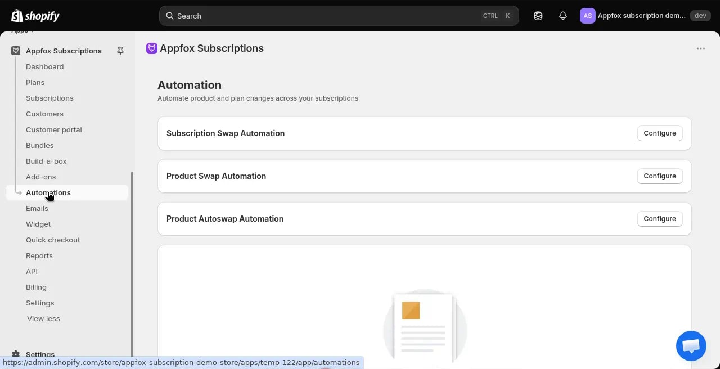This screenshot has width=720, height=369.
Task: Open Customer portal
Action: pos(53,129)
